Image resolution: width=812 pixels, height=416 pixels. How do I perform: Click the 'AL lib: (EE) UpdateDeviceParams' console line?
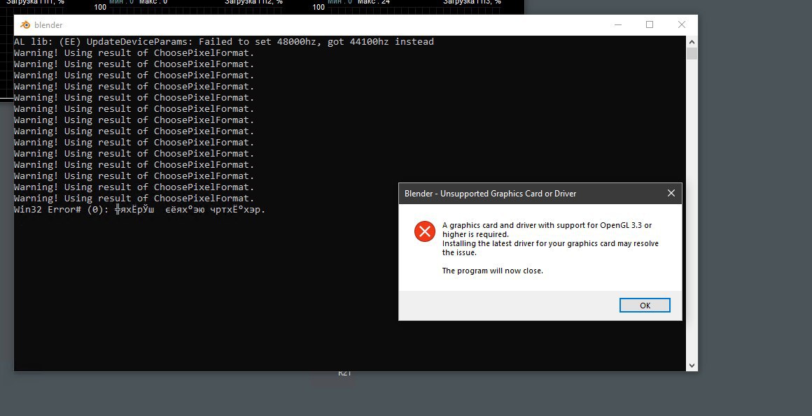pyautogui.click(x=224, y=42)
